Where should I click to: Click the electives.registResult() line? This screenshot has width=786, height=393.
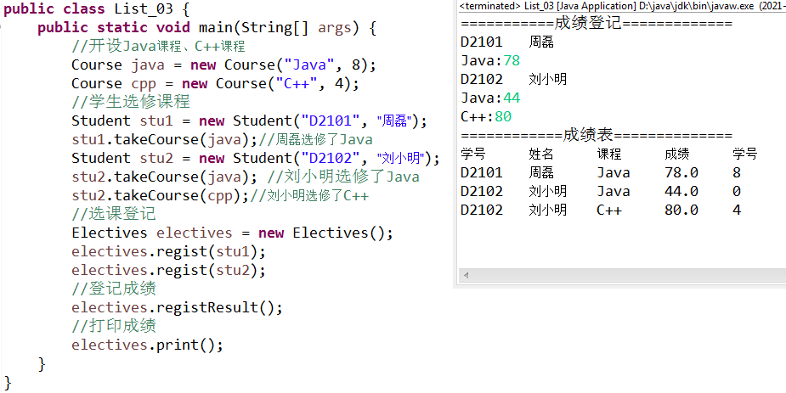[177, 307]
